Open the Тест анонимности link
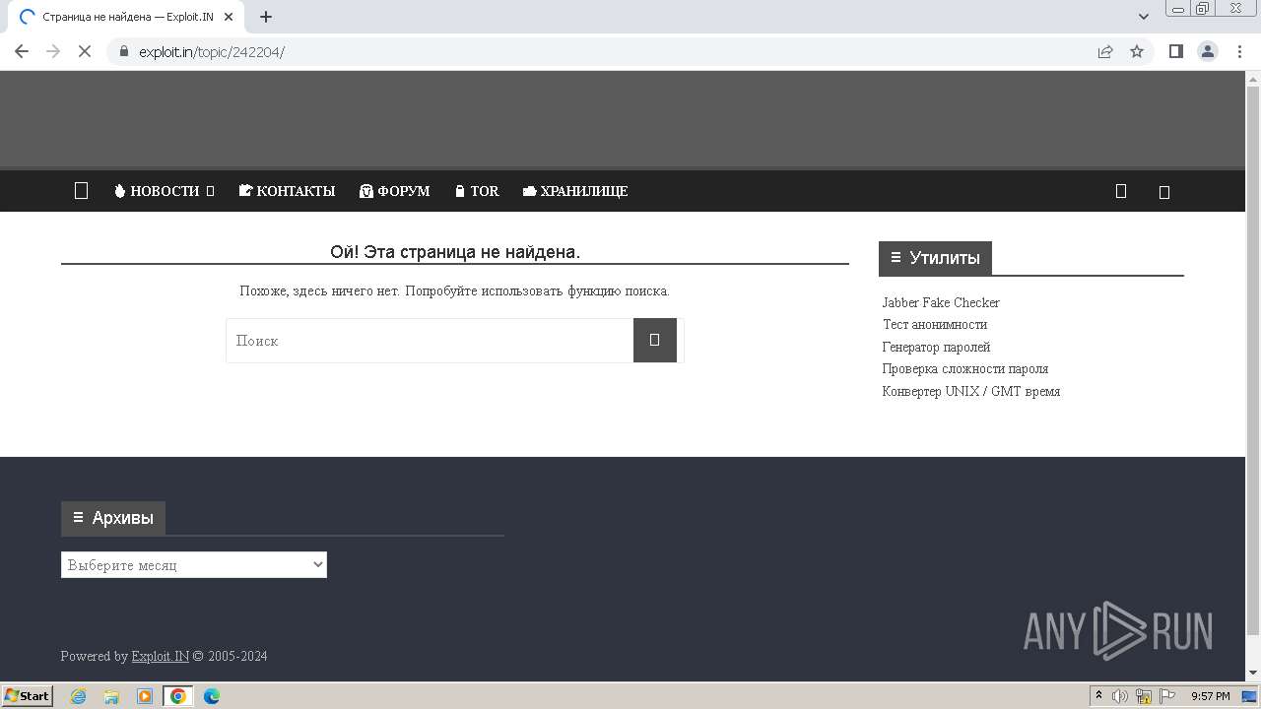 click(935, 324)
